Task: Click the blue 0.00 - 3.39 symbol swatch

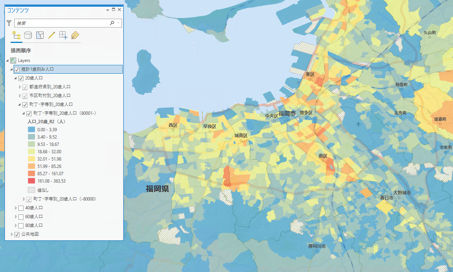Action: (x=31, y=129)
